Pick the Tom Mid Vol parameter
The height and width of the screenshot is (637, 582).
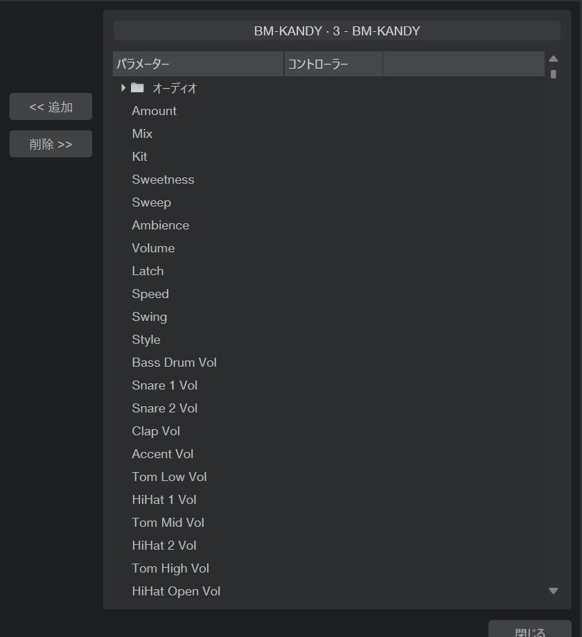point(168,523)
